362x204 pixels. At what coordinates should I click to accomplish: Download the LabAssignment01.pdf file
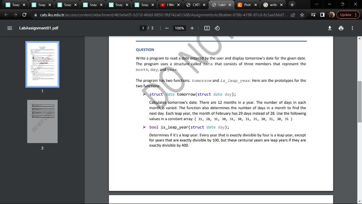tap(329, 28)
